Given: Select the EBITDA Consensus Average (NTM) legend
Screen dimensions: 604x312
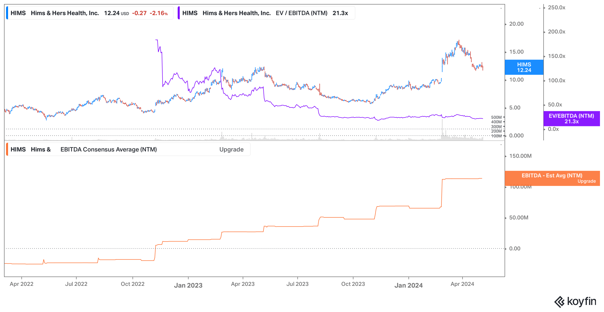Looking at the screenshot, I should (108, 149).
